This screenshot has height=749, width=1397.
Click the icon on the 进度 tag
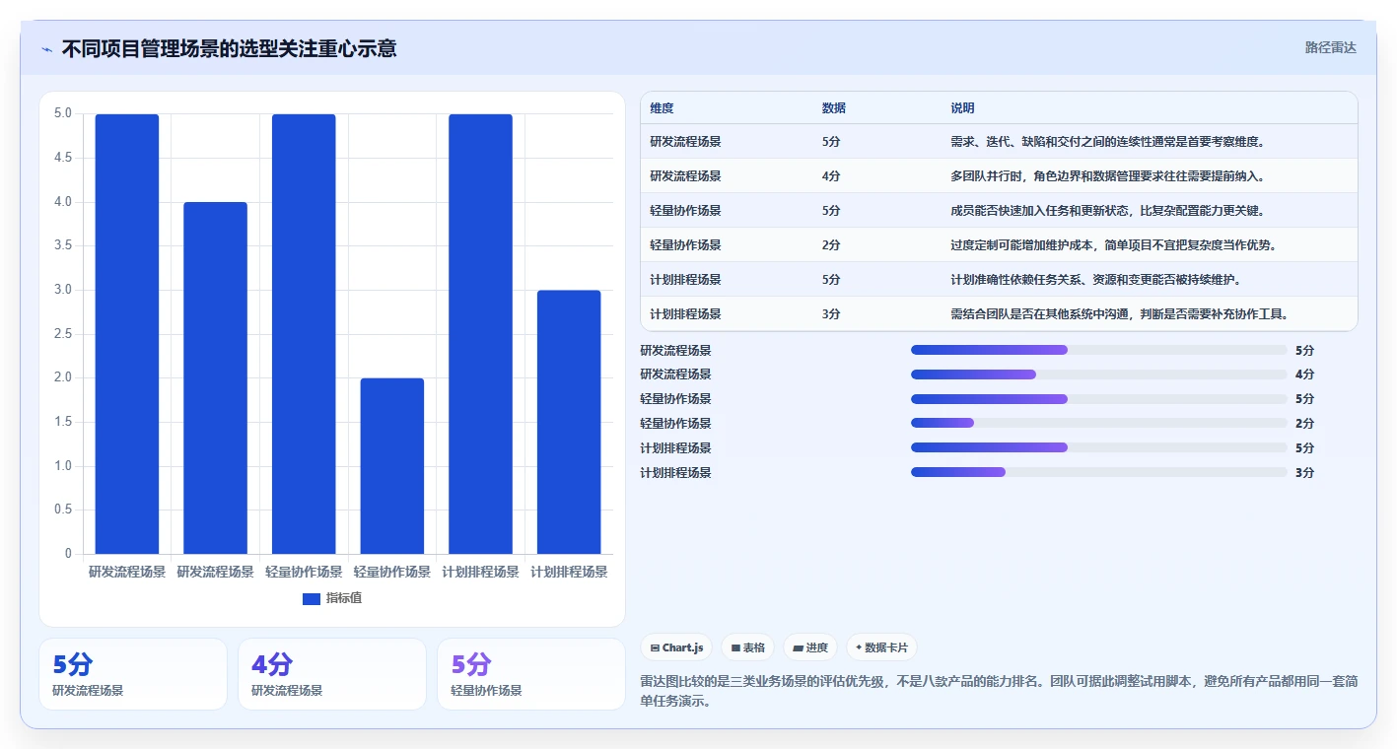click(x=798, y=647)
